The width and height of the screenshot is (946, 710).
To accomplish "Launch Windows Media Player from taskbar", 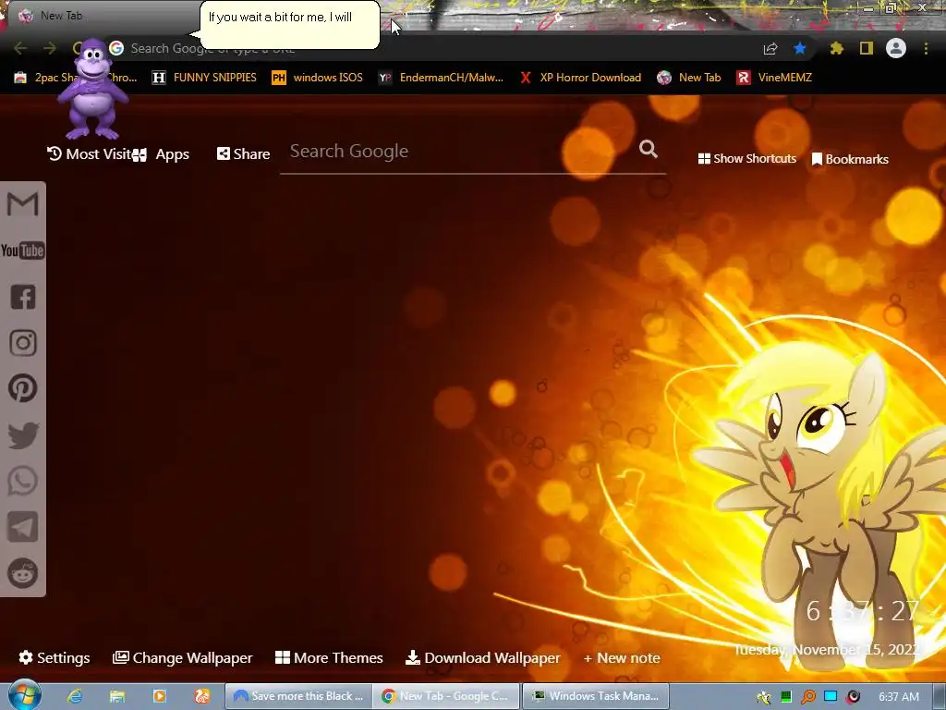I will 159,696.
